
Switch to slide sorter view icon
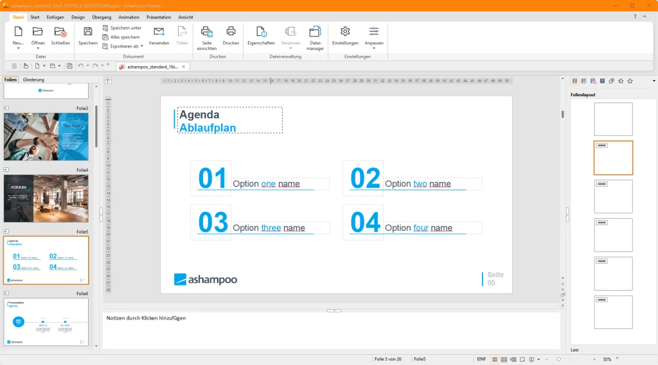pyautogui.click(x=504, y=360)
